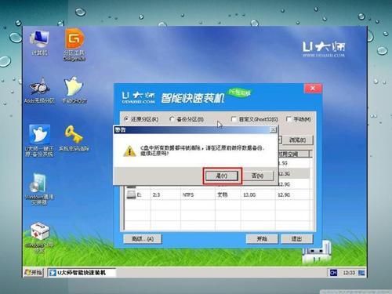Open the Computer desktop icon
This screenshot has width=392, height=294.
point(39,42)
